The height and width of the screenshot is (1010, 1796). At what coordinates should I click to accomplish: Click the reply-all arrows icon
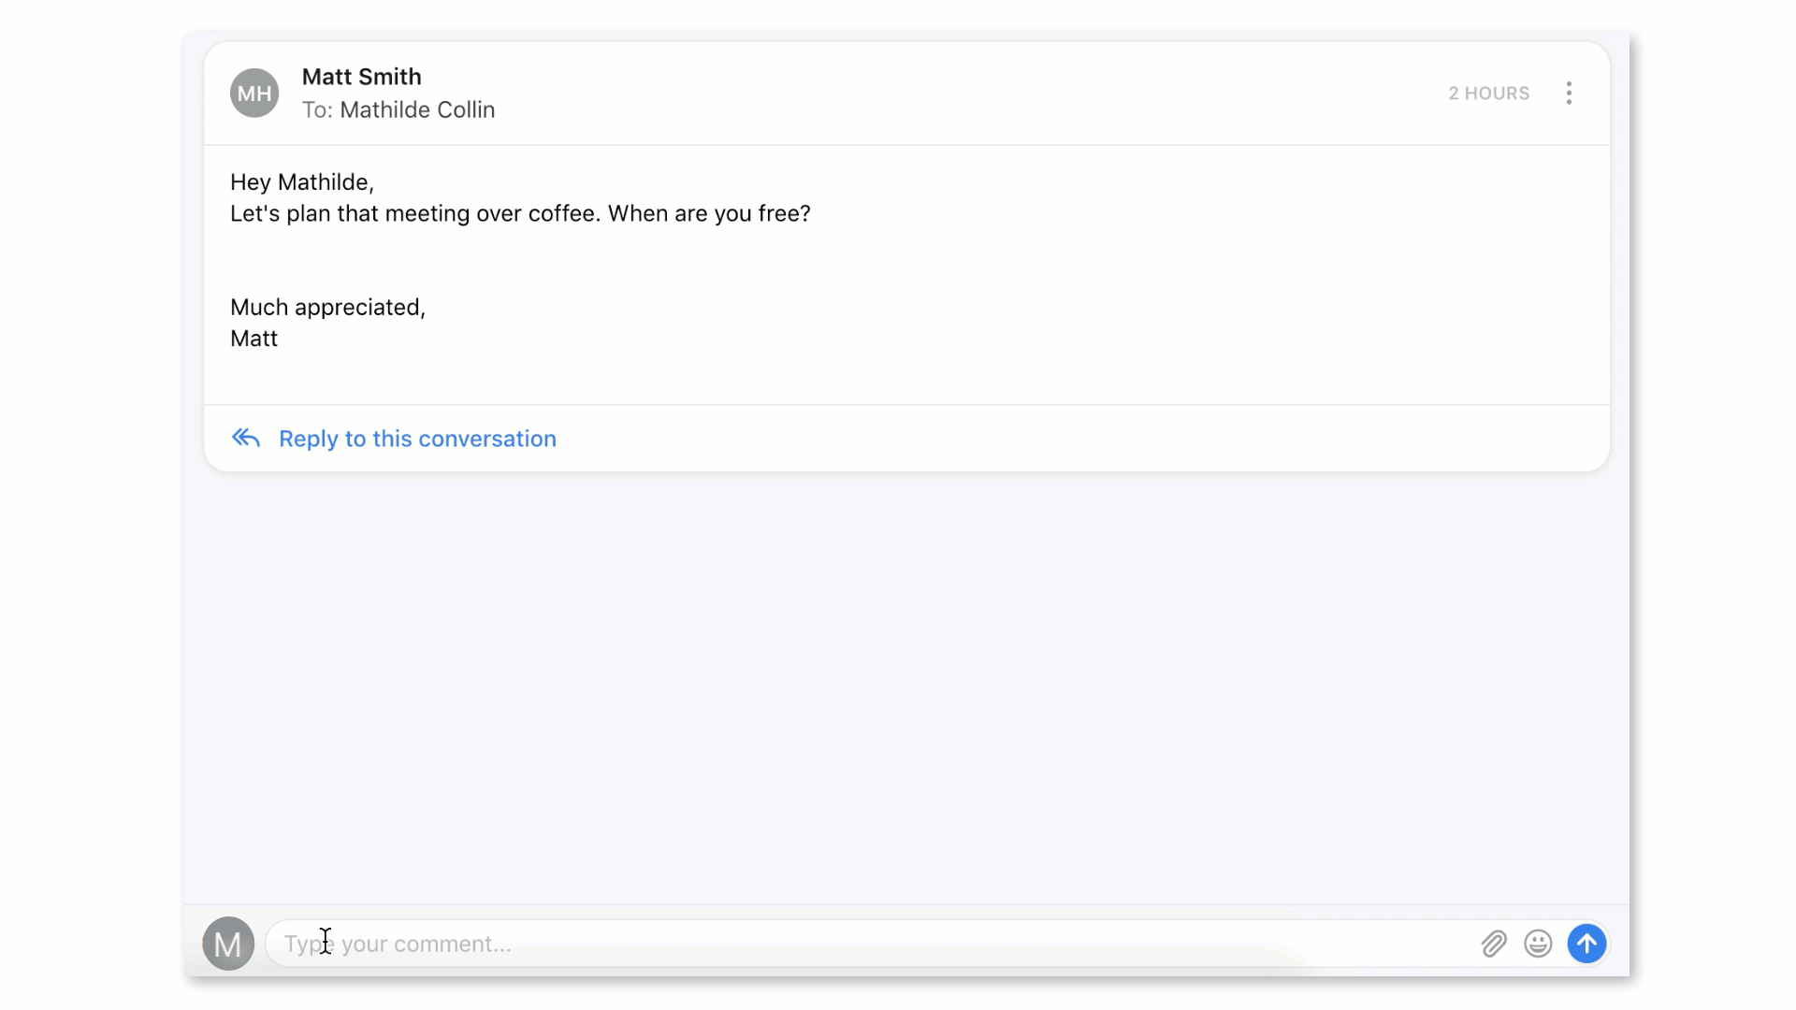click(246, 438)
